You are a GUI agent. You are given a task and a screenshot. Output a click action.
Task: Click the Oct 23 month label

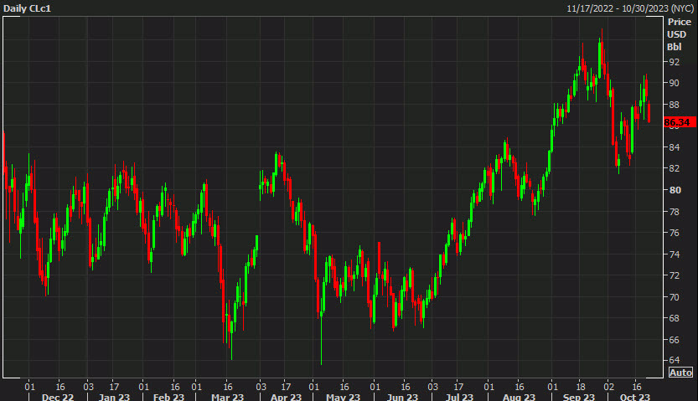635,397
